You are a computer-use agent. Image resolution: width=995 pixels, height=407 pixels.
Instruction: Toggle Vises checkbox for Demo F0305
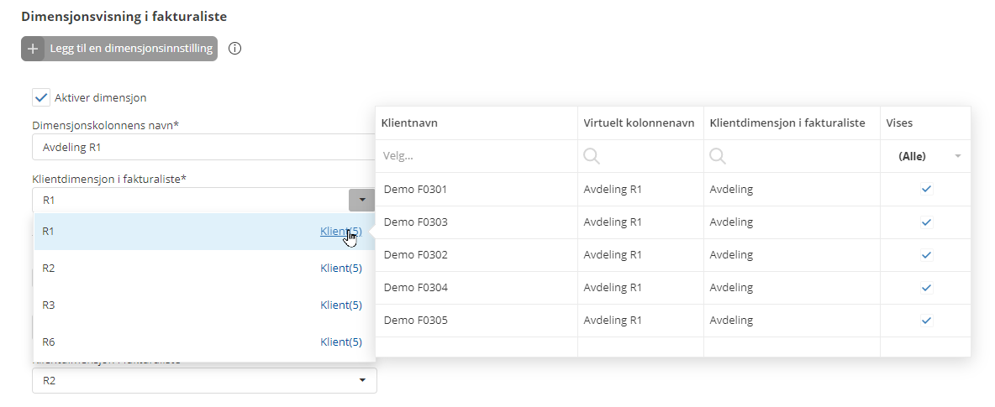(926, 321)
